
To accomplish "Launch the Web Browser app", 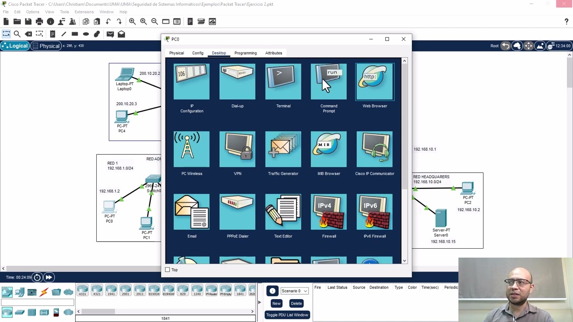I will pos(375,82).
